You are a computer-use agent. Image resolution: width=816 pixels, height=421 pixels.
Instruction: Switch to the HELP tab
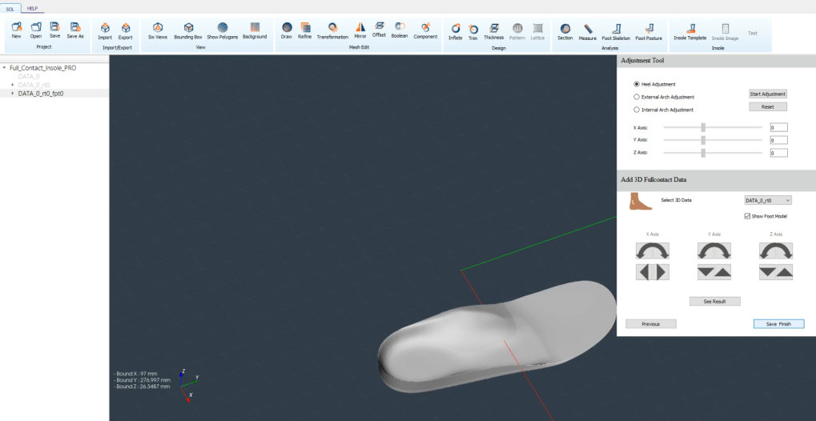coord(34,8)
